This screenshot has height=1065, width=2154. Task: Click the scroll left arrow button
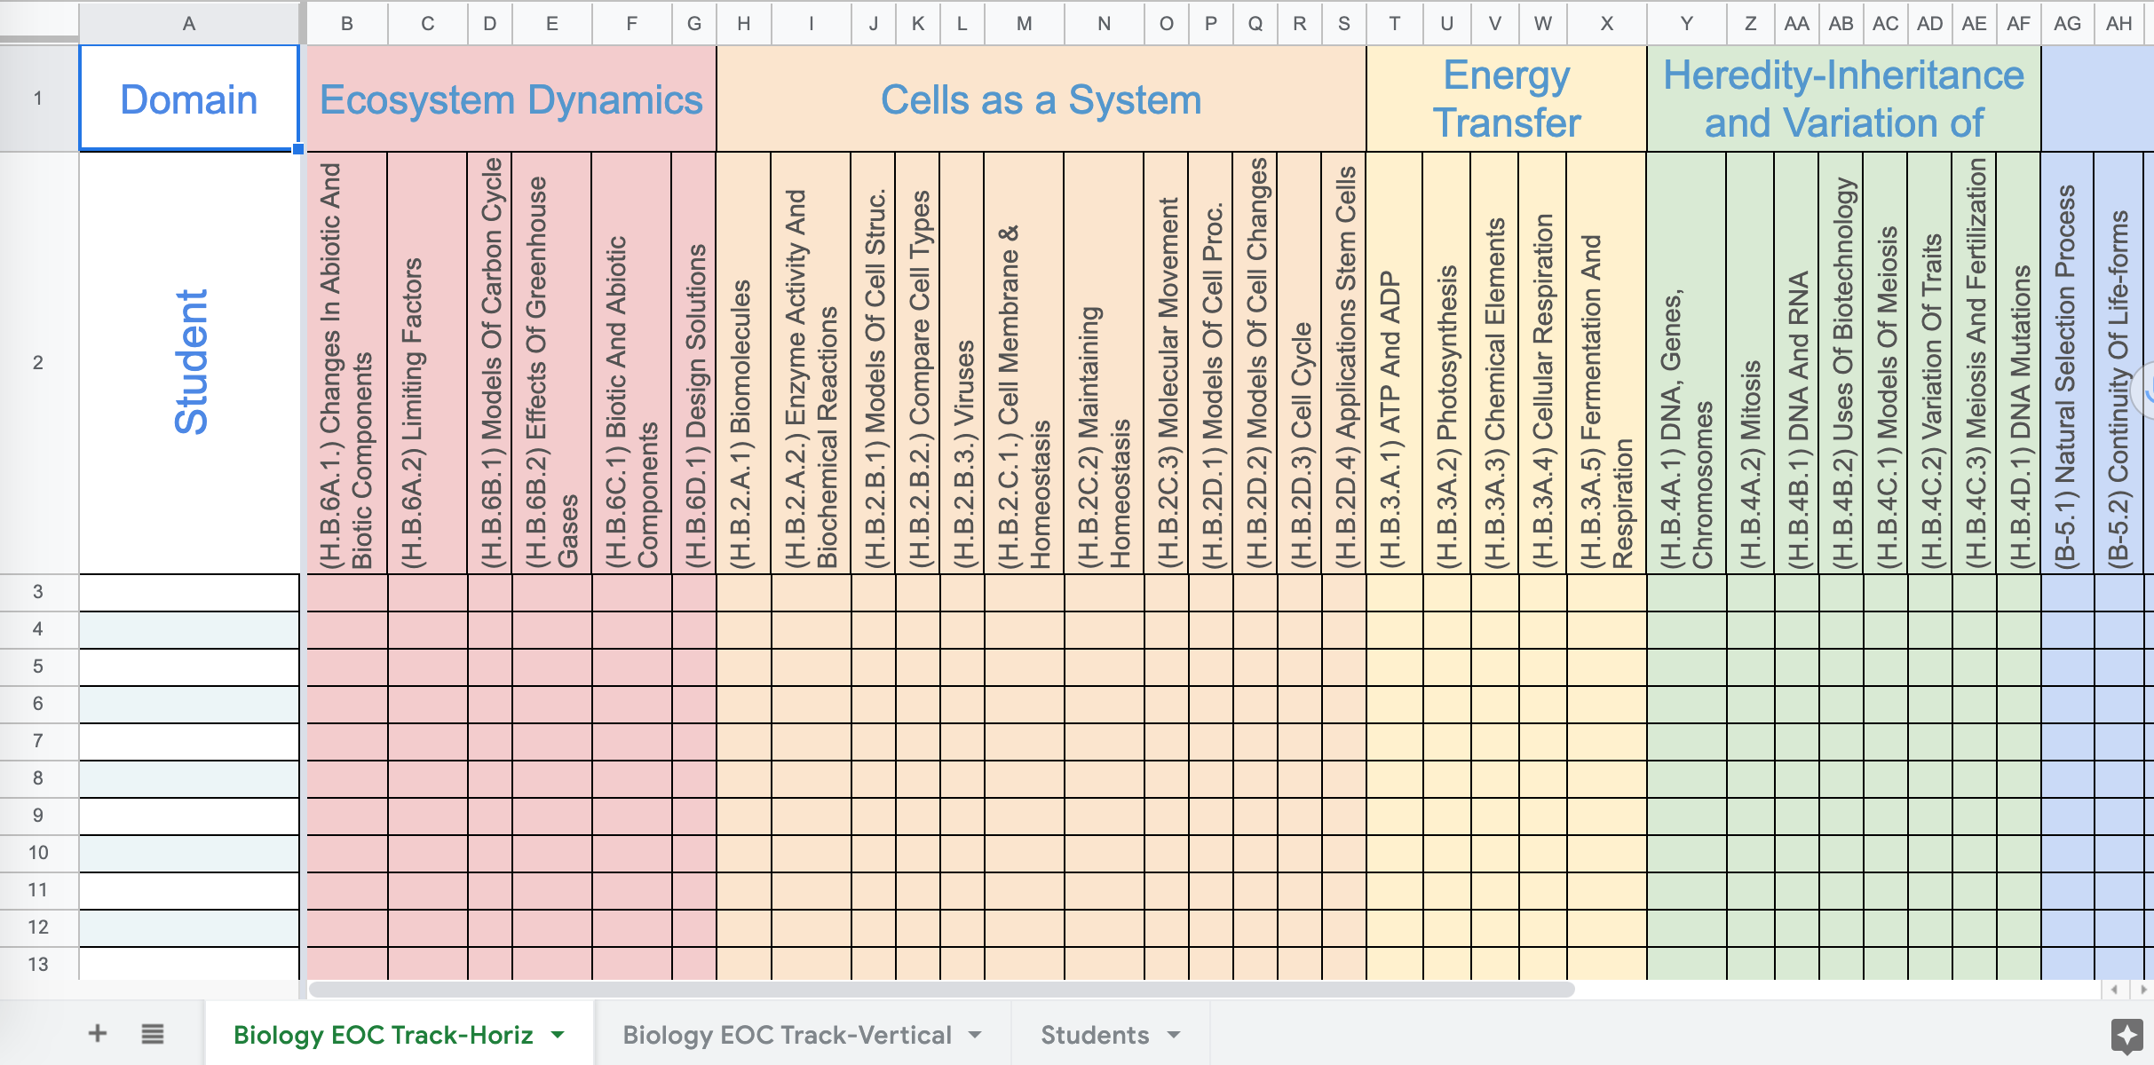[2114, 989]
